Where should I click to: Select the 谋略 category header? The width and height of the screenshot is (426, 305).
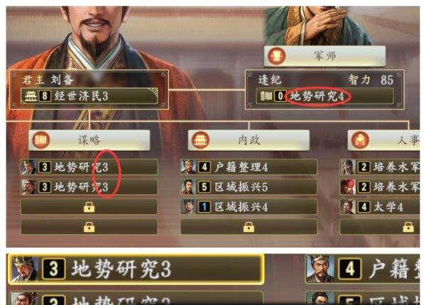pyautogui.click(x=89, y=140)
